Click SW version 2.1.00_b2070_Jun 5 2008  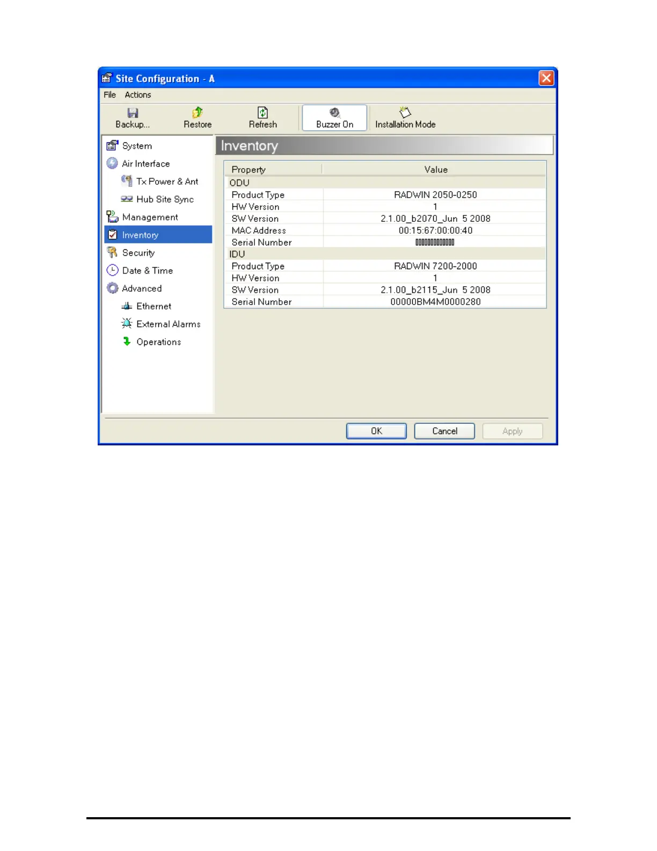[435, 218]
